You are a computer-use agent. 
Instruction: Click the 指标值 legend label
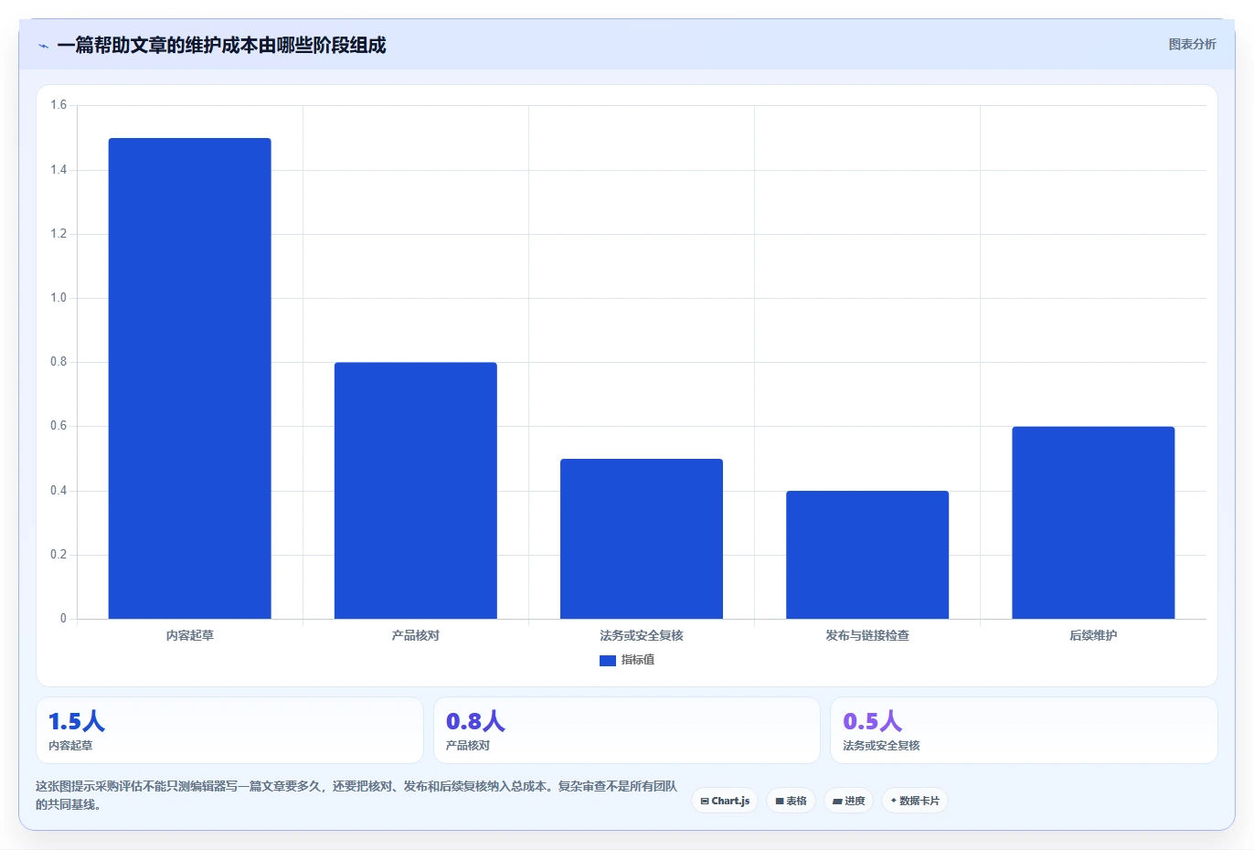[638, 660]
